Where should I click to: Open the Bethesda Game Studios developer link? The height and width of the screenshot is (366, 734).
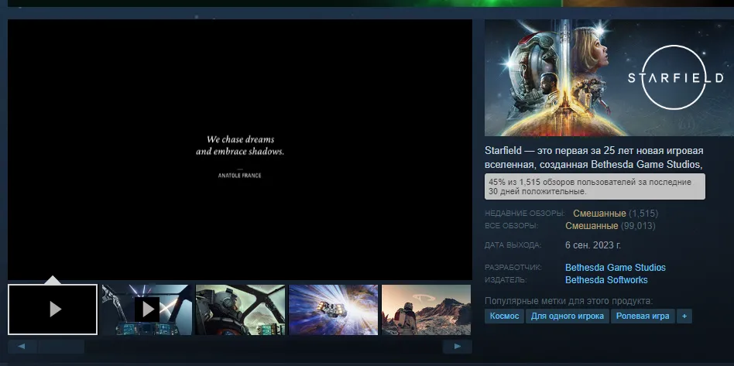click(615, 268)
